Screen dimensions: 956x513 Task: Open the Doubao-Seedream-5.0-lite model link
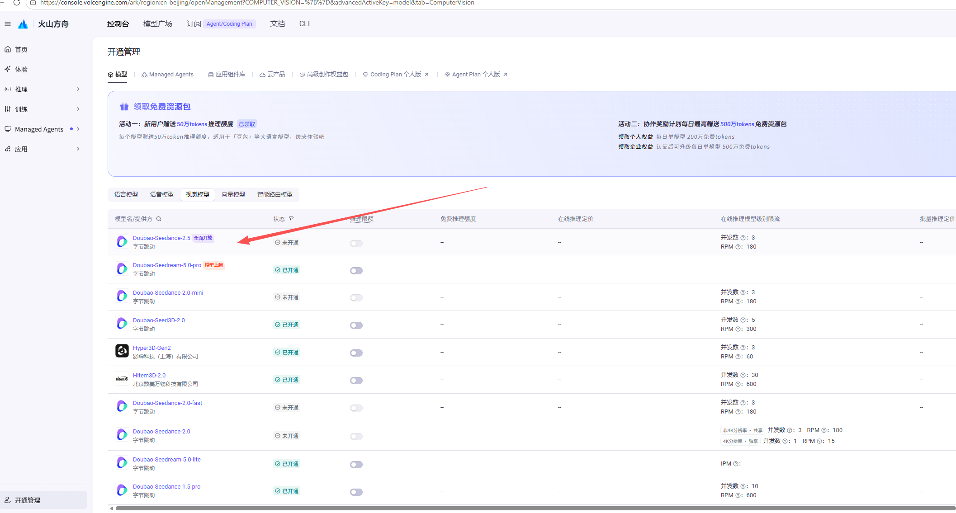(166, 460)
